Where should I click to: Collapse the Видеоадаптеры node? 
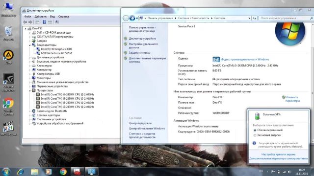pos(29,45)
